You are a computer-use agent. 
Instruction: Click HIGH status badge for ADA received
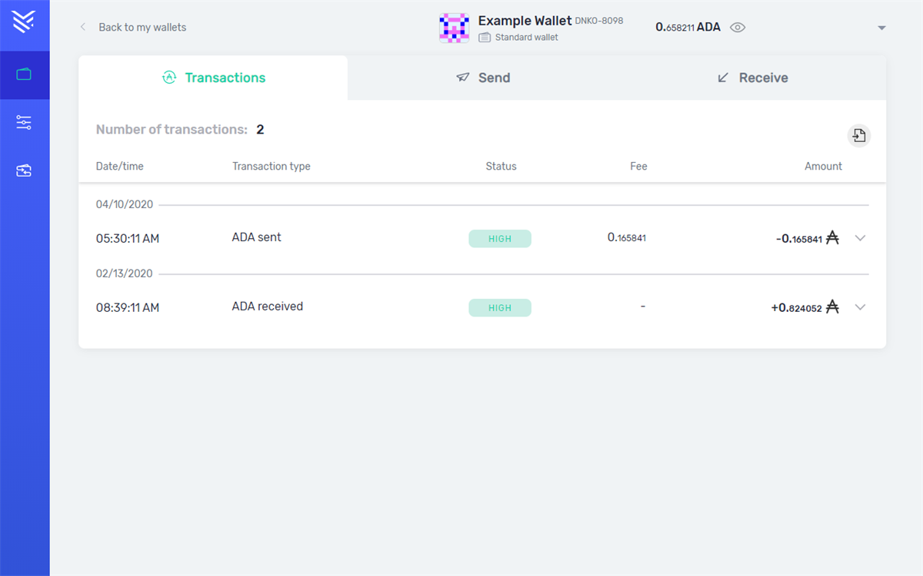500,308
